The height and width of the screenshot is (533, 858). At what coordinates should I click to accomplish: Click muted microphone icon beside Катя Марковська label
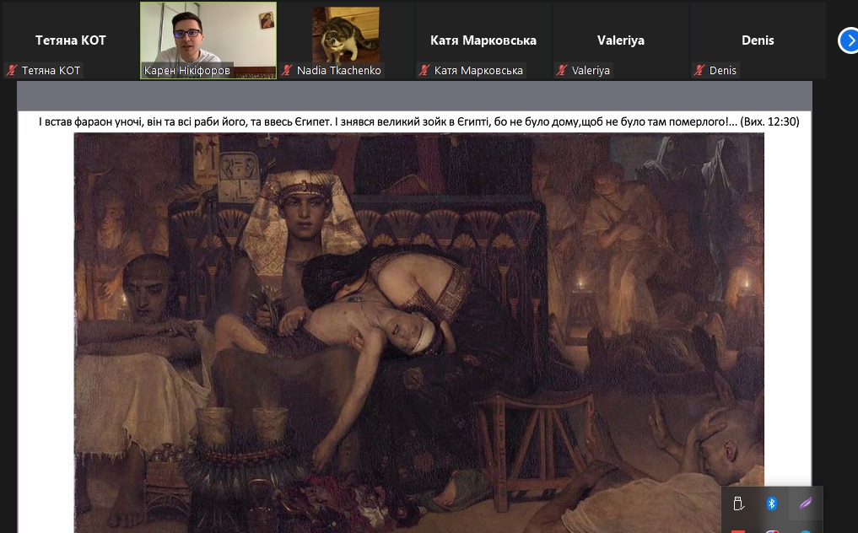click(424, 70)
